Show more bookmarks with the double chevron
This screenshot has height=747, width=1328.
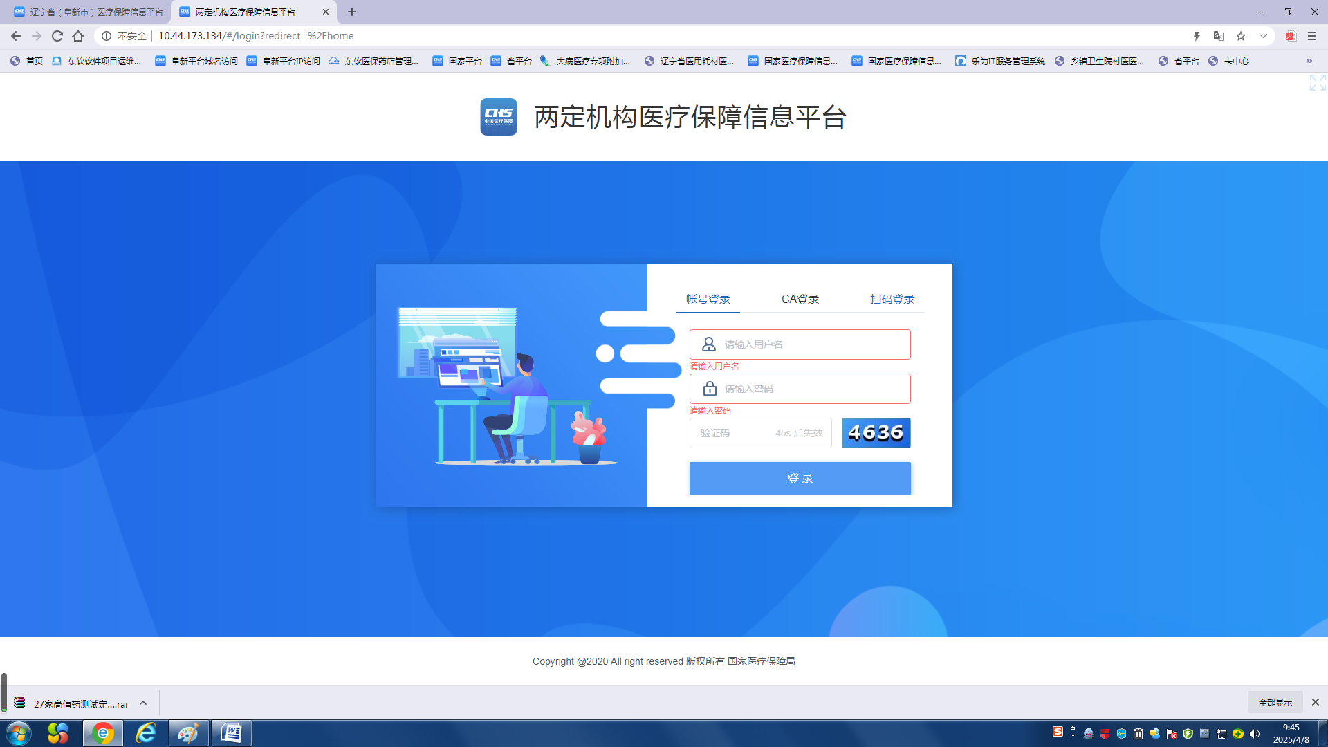(1309, 61)
